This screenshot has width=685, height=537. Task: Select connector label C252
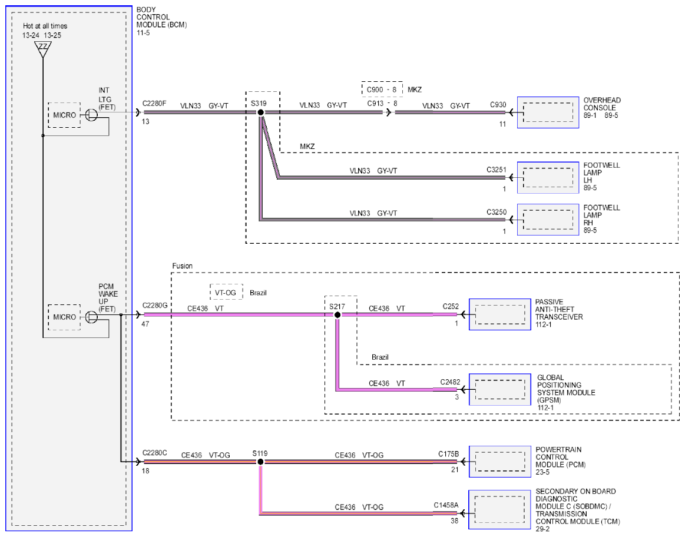pos(451,307)
